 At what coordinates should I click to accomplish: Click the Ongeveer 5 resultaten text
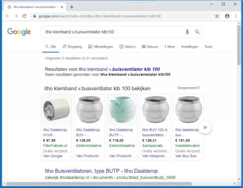point(76,58)
